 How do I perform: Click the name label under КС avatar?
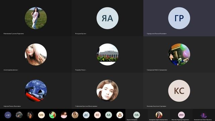pyautogui.click(x=156, y=106)
